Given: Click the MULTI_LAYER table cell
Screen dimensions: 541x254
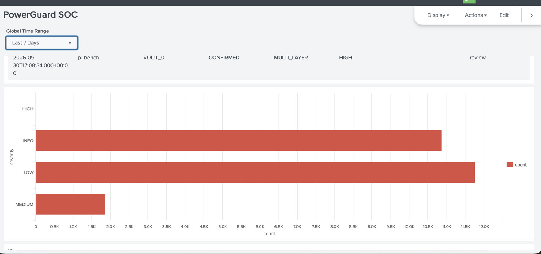Looking at the screenshot, I should pyautogui.click(x=291, y=58).
